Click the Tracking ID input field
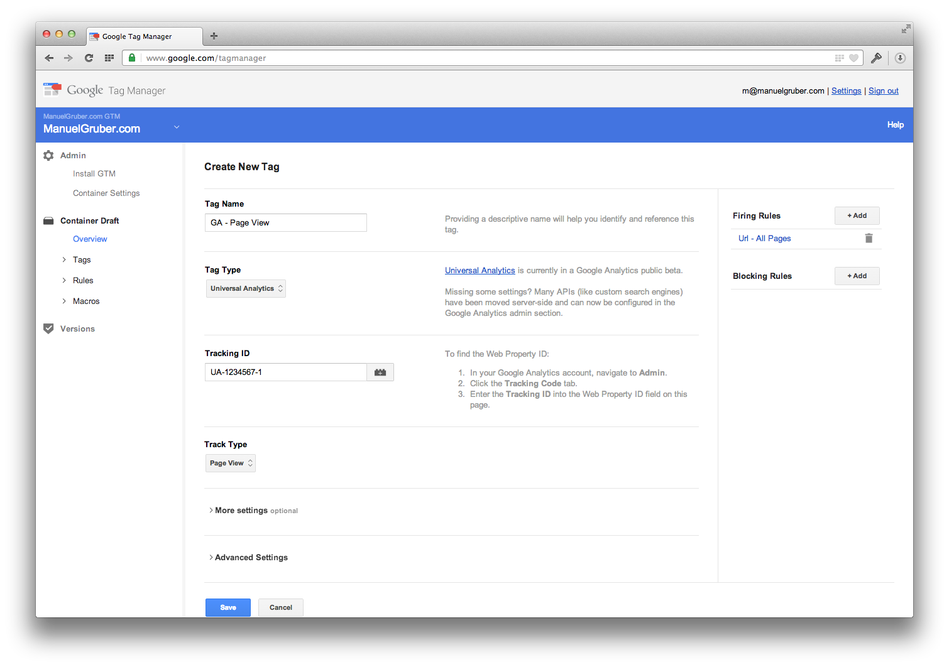Image resolution: width=949 pixels, height=667 pixels. pyautogui.click(x=286, y=372)
